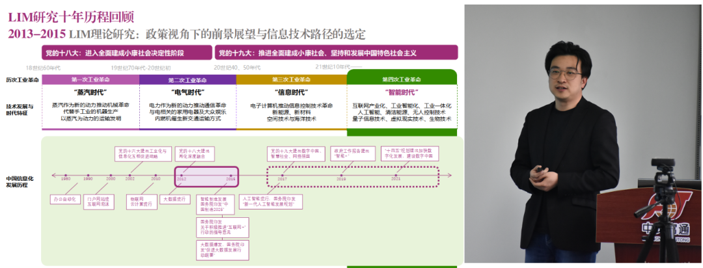Screen dimensions: 703x268
Task: Click the subtitle beginning '2013–2015 LIM理论研究'
Action: click(187, 34)
